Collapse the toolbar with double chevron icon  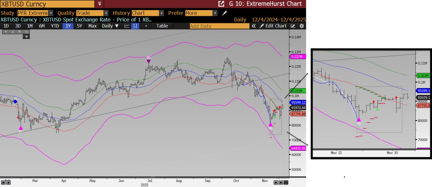tap(254, 26)
